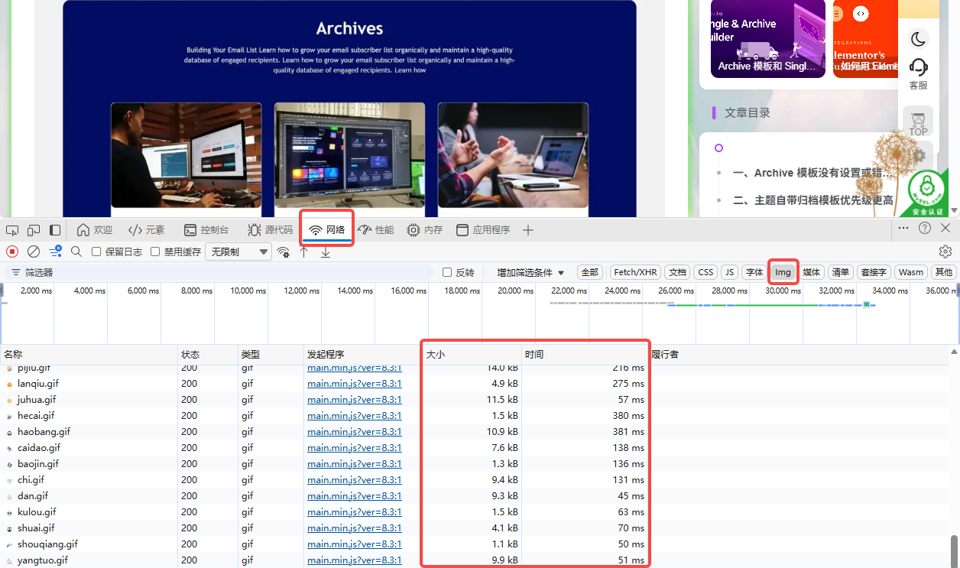Open the 无限制 throttling dropdown
This screenshot has height=568, width=960.
point(238,252)
